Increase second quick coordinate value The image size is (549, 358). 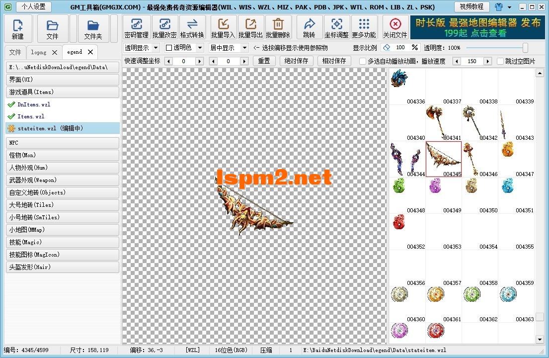click(244, 61)
